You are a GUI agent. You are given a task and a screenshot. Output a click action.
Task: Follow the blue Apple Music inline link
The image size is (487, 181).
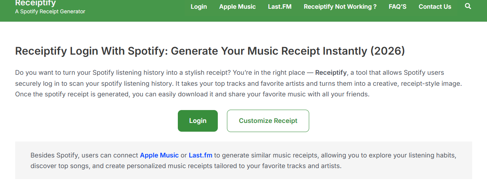159,155
